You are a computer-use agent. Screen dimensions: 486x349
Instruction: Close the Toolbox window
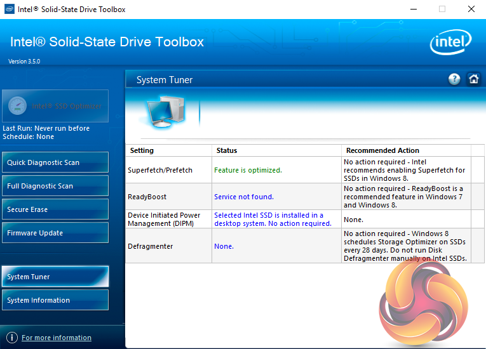(x=471, y=10)
